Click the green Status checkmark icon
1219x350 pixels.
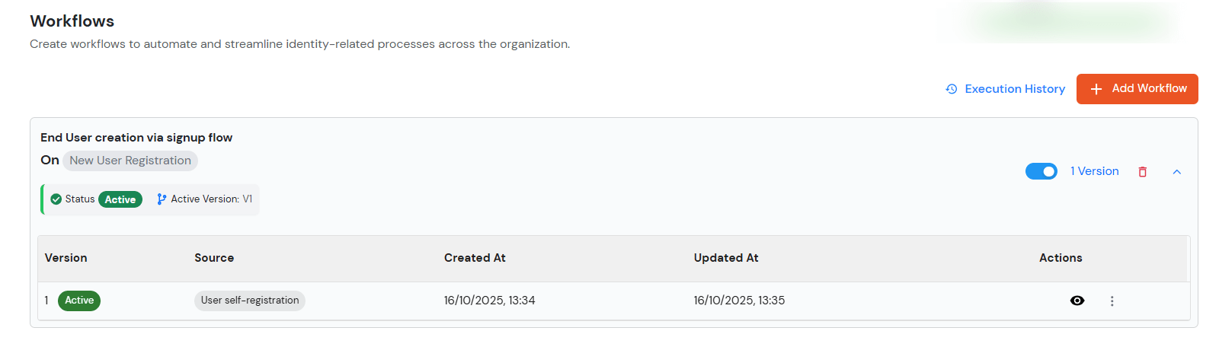56,199
